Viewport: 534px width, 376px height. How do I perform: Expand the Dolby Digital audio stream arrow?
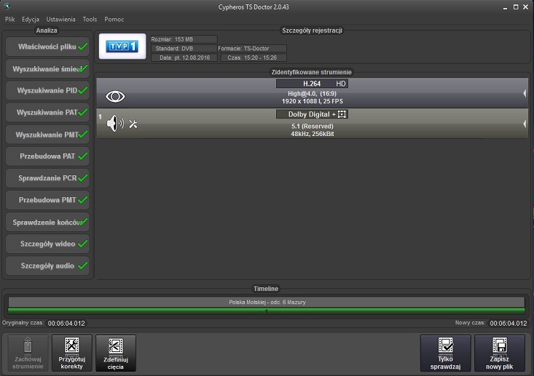point(525,124)
